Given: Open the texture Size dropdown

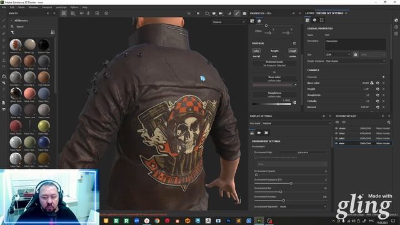Looking at the screenshot, I should pos(338,54).
